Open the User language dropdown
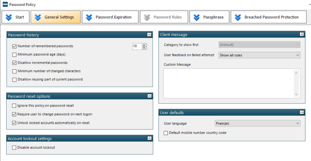 [x=258, y=123]
